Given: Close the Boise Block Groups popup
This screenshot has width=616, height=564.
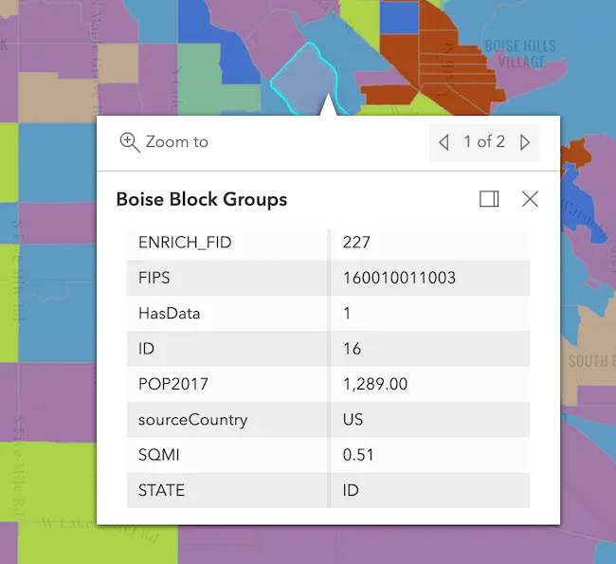Looking at the screenshot, I should pyautogui.click(x=530, y=199).
